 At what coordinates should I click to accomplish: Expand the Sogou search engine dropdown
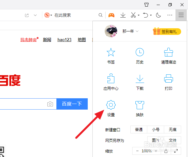(51, 15)
